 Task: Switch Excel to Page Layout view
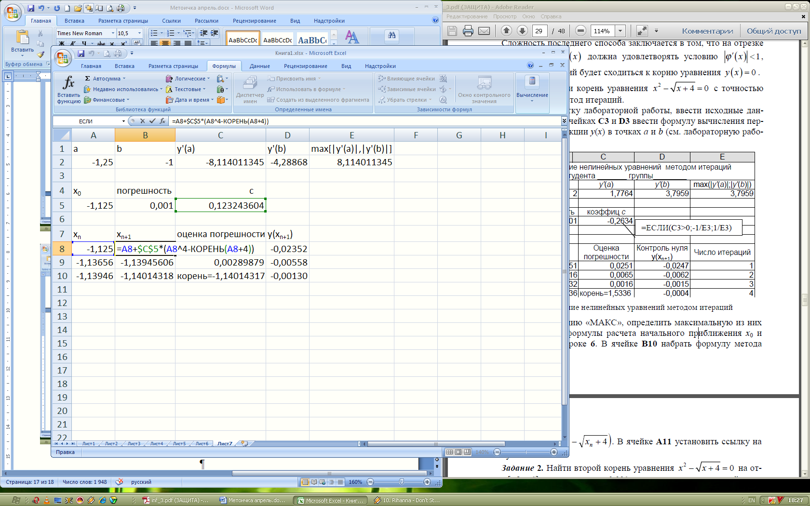(458, 452)
